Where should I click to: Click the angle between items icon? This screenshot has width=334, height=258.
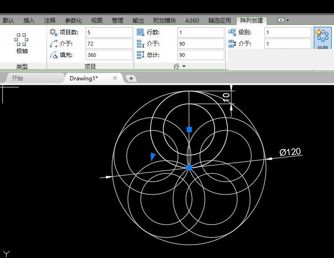tap(53, 44)
